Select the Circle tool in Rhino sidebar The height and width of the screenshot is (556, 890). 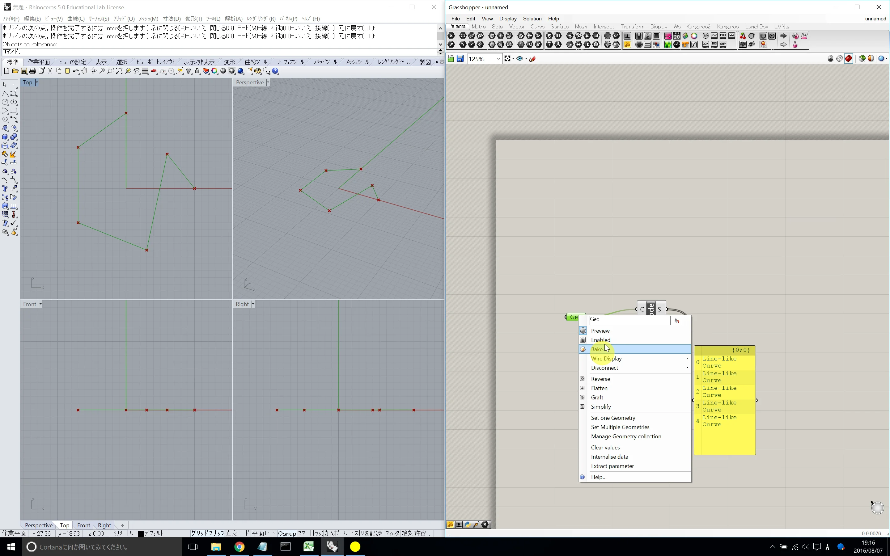pyautogui.click(x=5, y=102)
